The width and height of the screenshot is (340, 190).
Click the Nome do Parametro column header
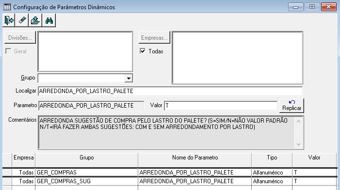coord(194,160)
